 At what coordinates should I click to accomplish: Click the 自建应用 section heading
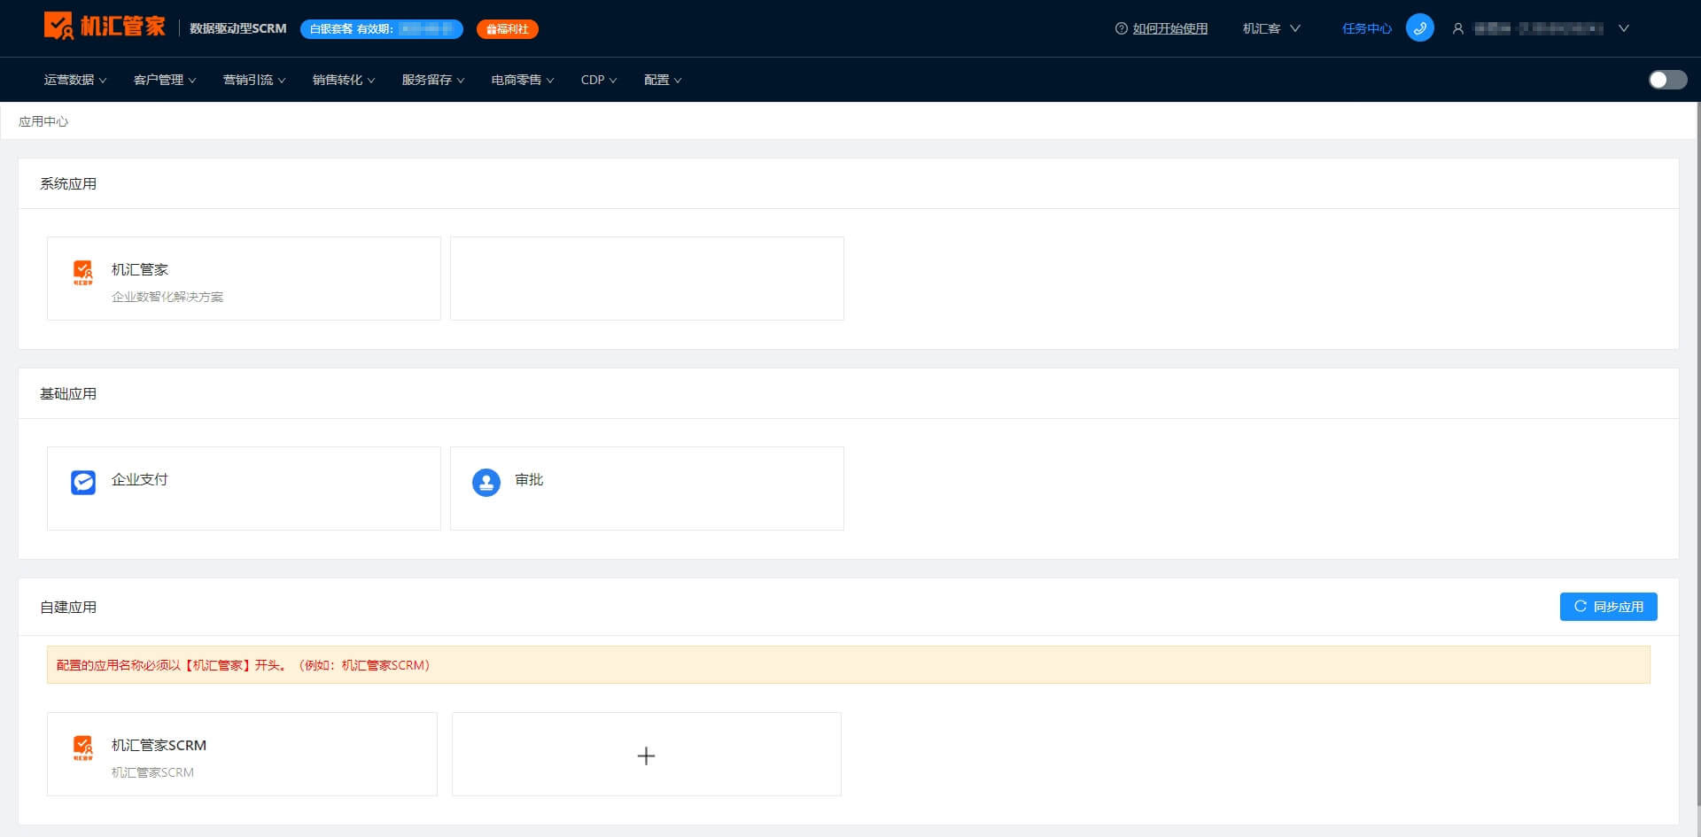coord(68,607)
